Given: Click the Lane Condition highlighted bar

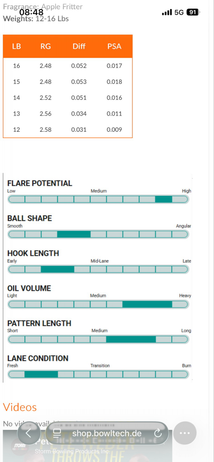Looking at the screenshot, I should [x=41, y=374].
